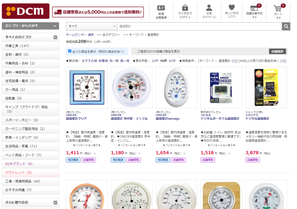Click the マイボIDでログイン lock icon
The image size is (297, 209).
pos(185,8)
